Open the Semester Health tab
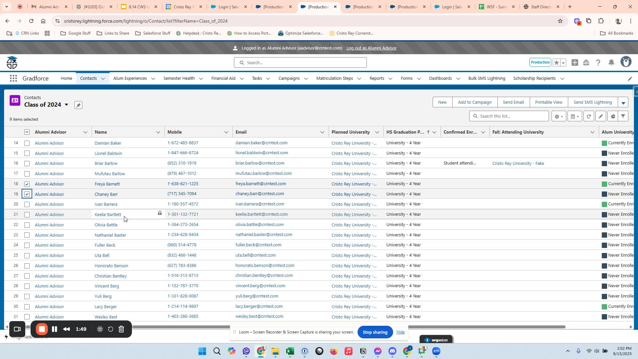 (179, 78)
